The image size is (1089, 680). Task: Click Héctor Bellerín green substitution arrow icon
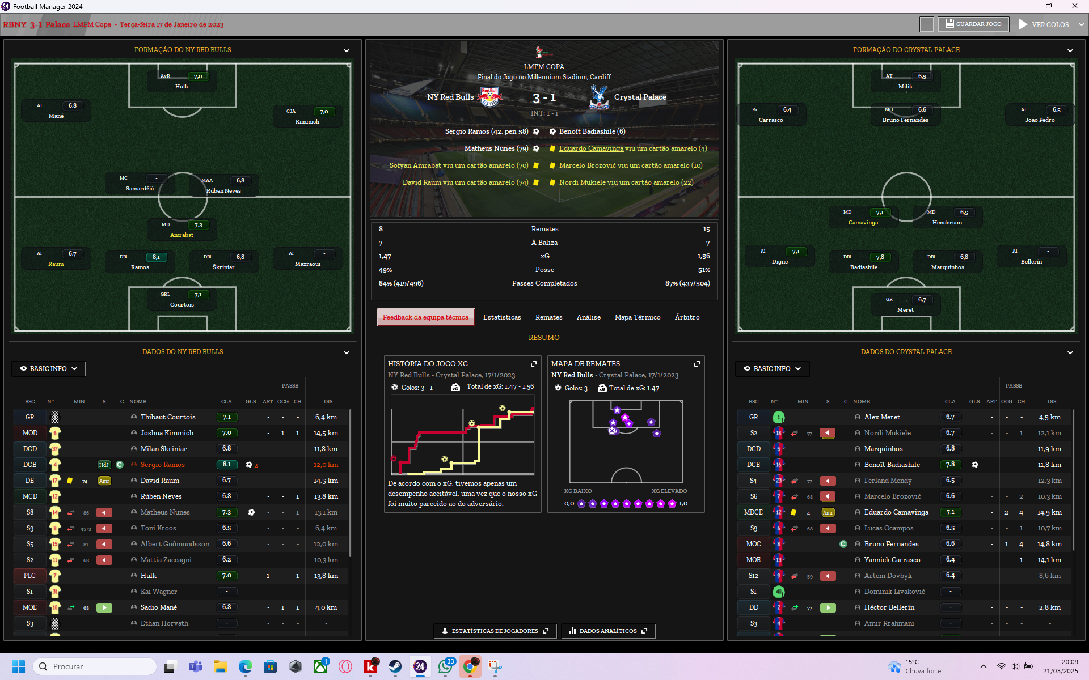(828, 607)
